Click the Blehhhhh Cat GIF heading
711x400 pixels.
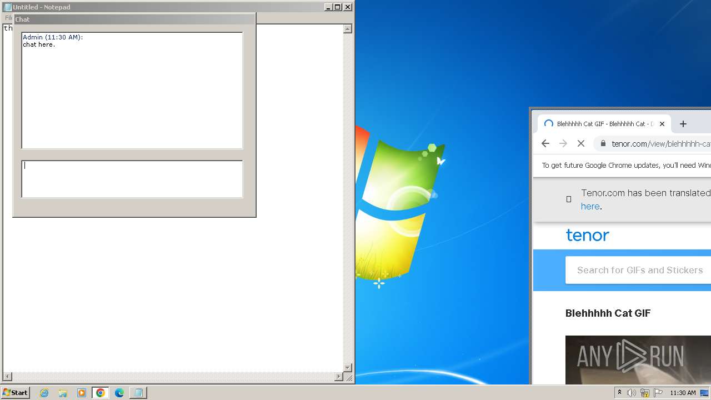point(608,313)
